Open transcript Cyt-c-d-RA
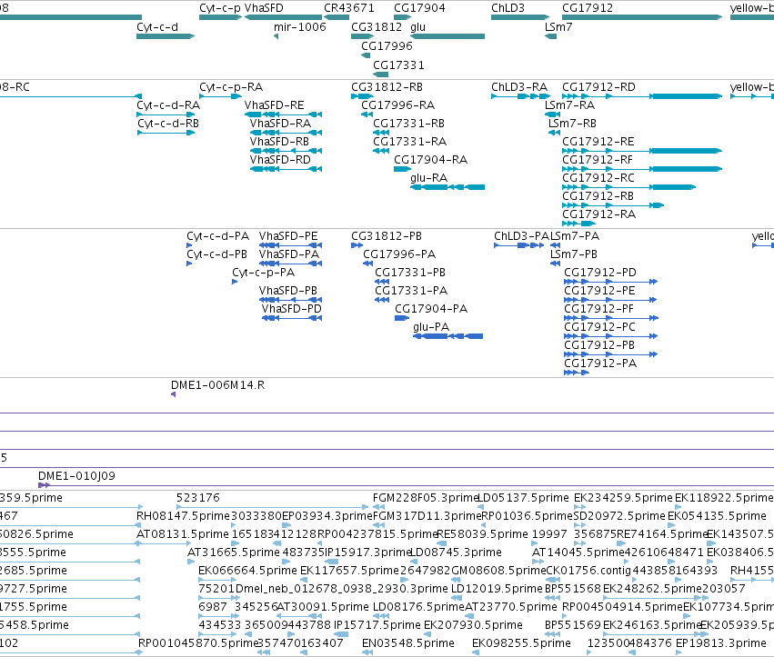774x657 pixels. [x=166, y=114]
